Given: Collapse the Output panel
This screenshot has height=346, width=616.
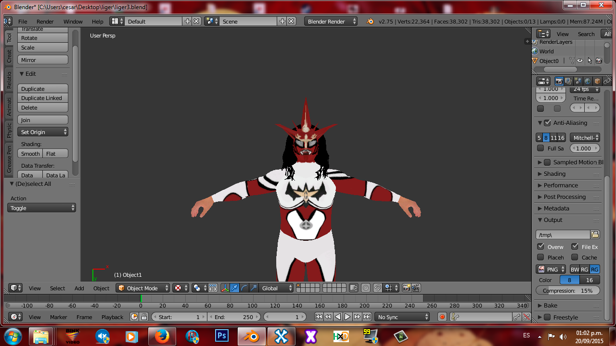Looking at the screenshot, I should pyautogui.click(x=552, y=220).
